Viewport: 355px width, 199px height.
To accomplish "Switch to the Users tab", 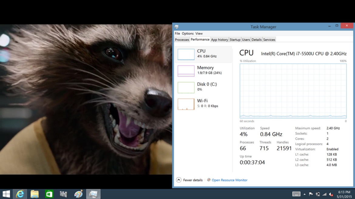I will click(246, 40).
